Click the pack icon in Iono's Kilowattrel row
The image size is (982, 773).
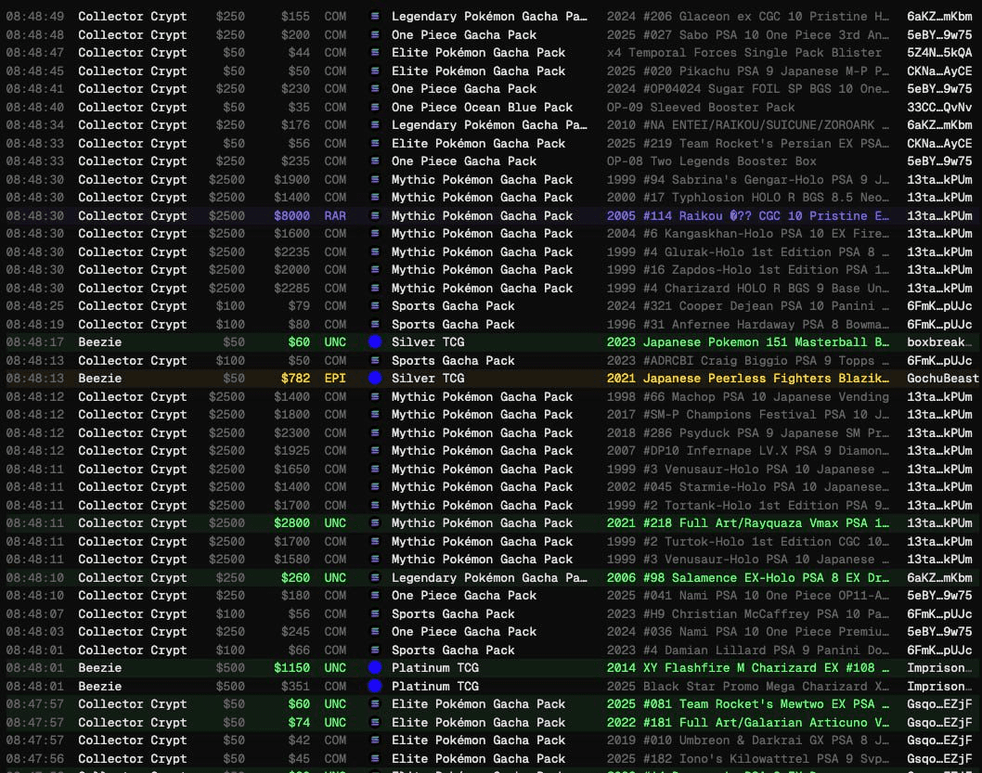click(x=374, y=758)
